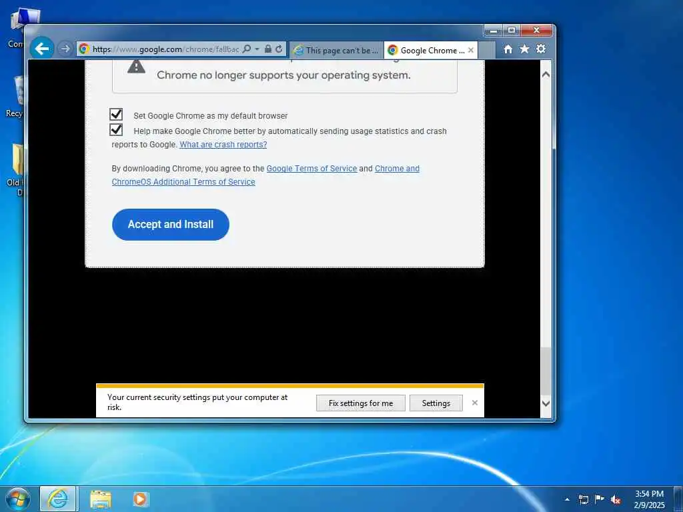Open Google Terms of Service link

tap(311, 169)
